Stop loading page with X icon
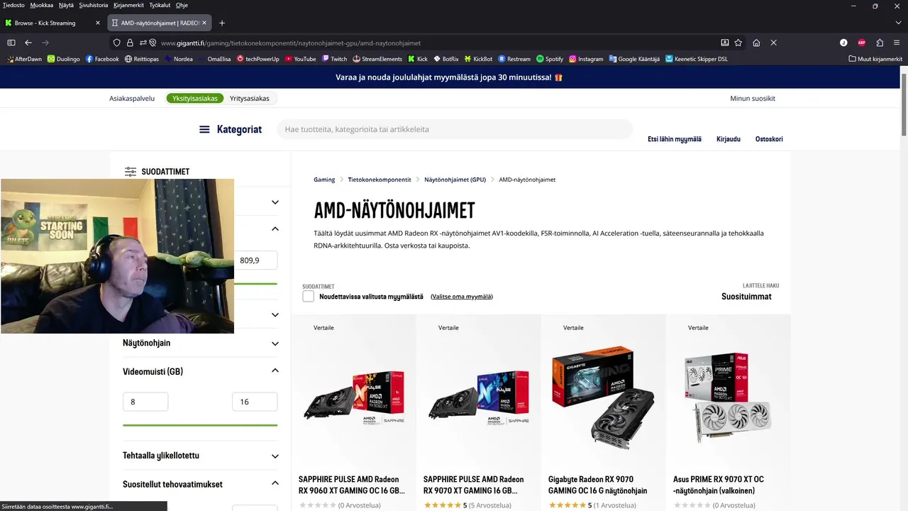Screen dimensions: 908x511 773,43
